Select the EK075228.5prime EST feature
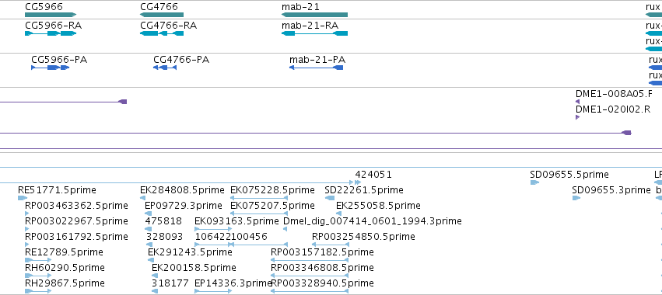 point(259,198)
